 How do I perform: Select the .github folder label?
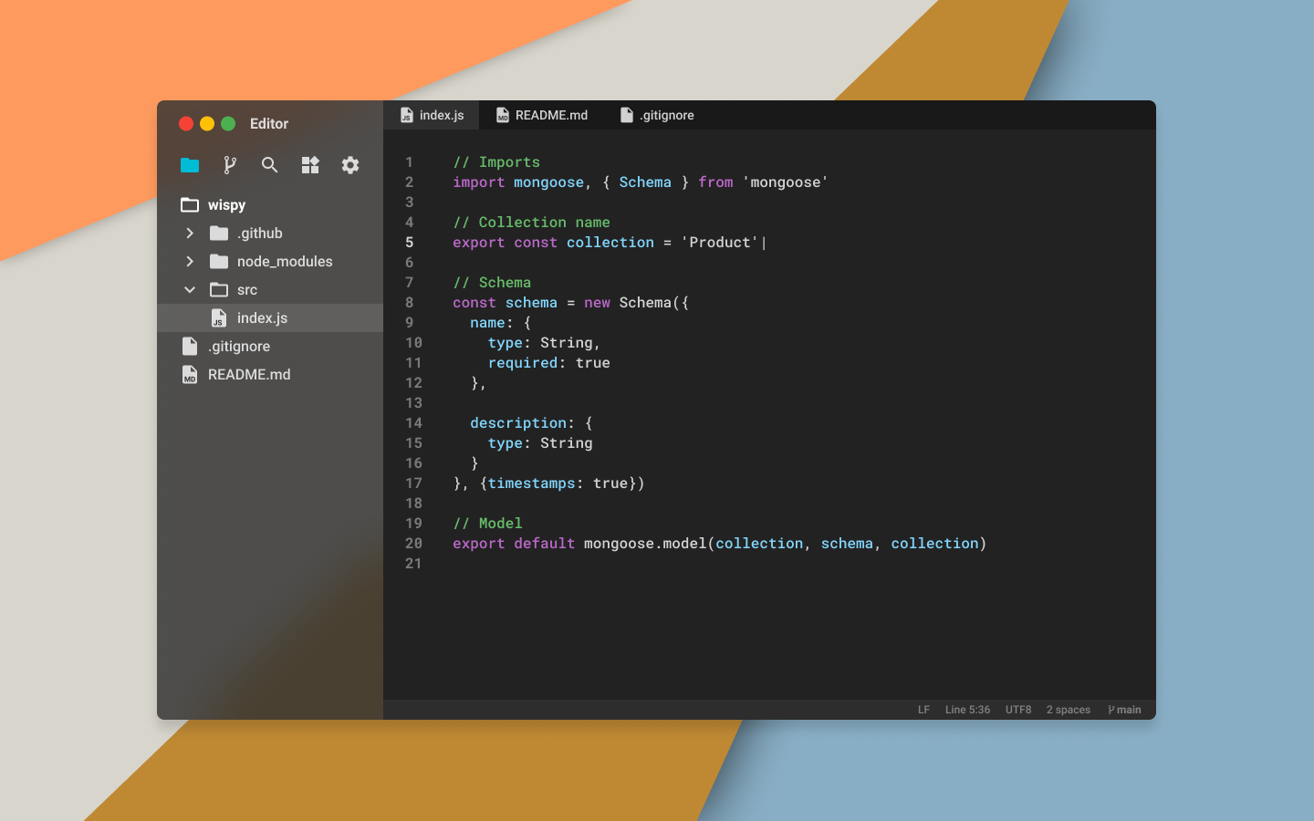(260, 234)
